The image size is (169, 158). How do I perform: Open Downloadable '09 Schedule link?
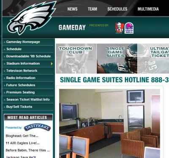(x=28, y=56)
